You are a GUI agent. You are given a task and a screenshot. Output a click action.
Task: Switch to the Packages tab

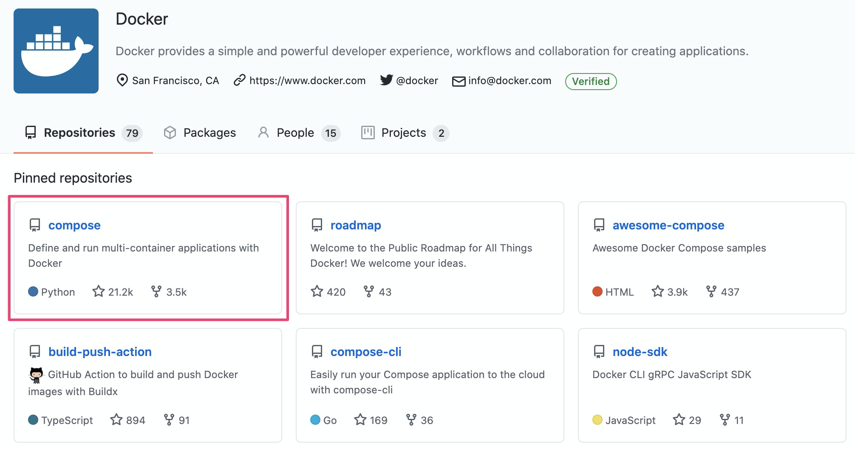200,133
